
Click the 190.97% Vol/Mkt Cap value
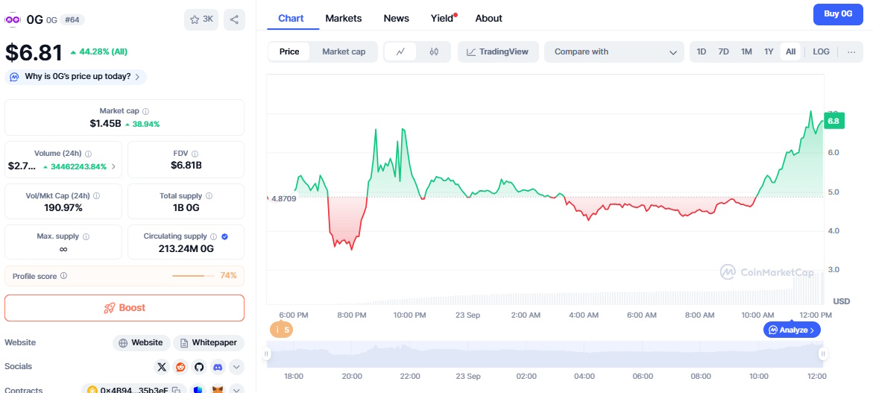pos(63,207)
